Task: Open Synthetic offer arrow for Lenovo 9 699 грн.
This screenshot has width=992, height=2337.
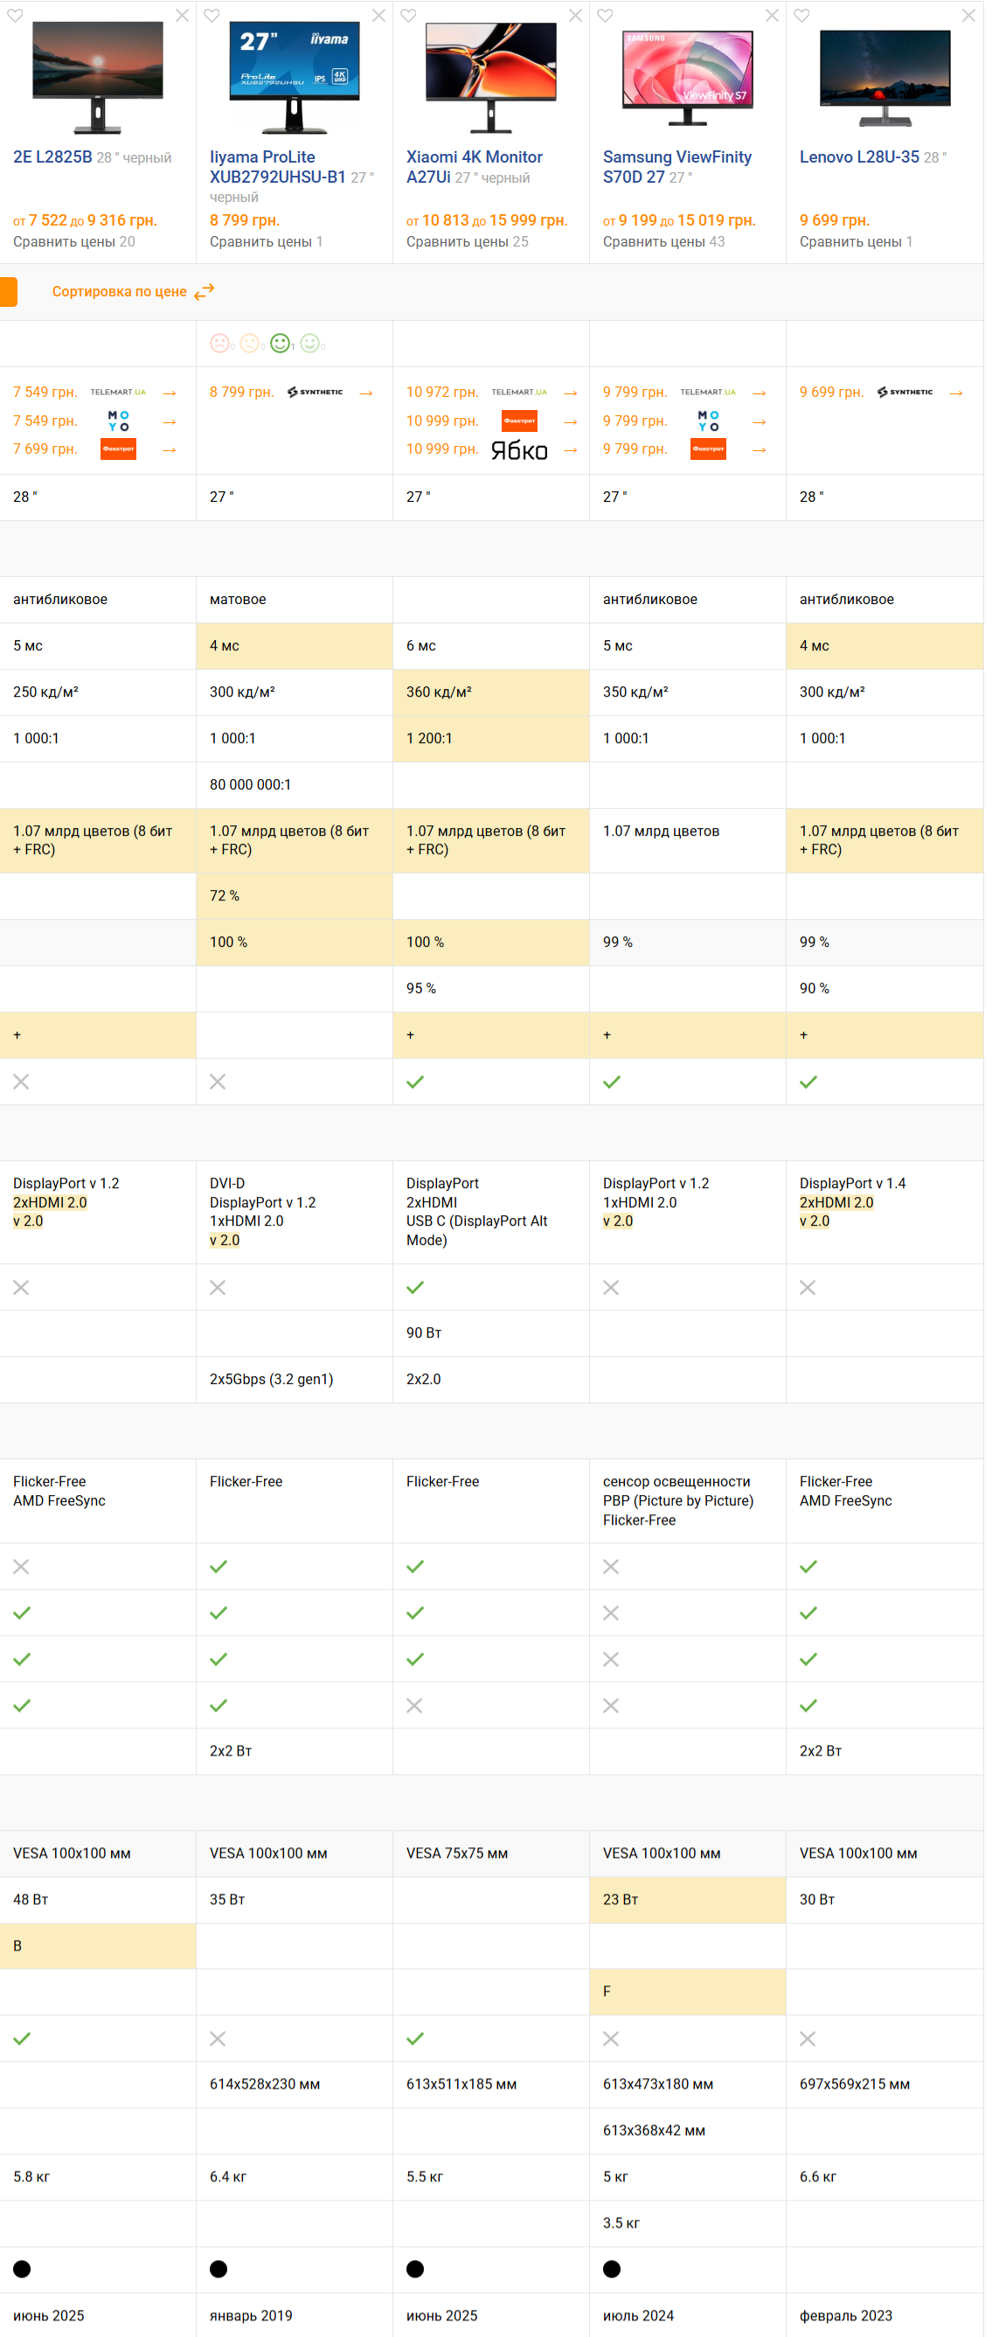Action: click(x=956, y=393)
